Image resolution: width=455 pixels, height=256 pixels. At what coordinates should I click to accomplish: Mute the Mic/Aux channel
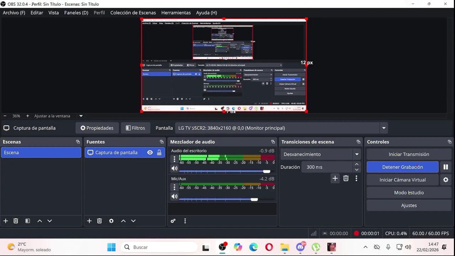click(x=174, y=196)
